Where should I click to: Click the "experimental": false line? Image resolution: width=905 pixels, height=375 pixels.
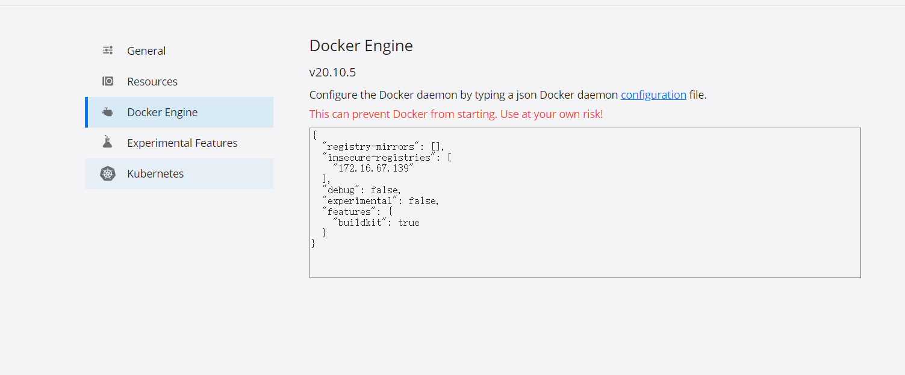(381, 200)
